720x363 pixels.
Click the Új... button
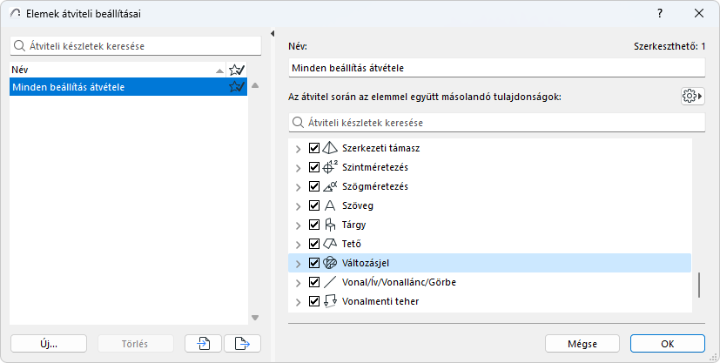coord(49,343)
